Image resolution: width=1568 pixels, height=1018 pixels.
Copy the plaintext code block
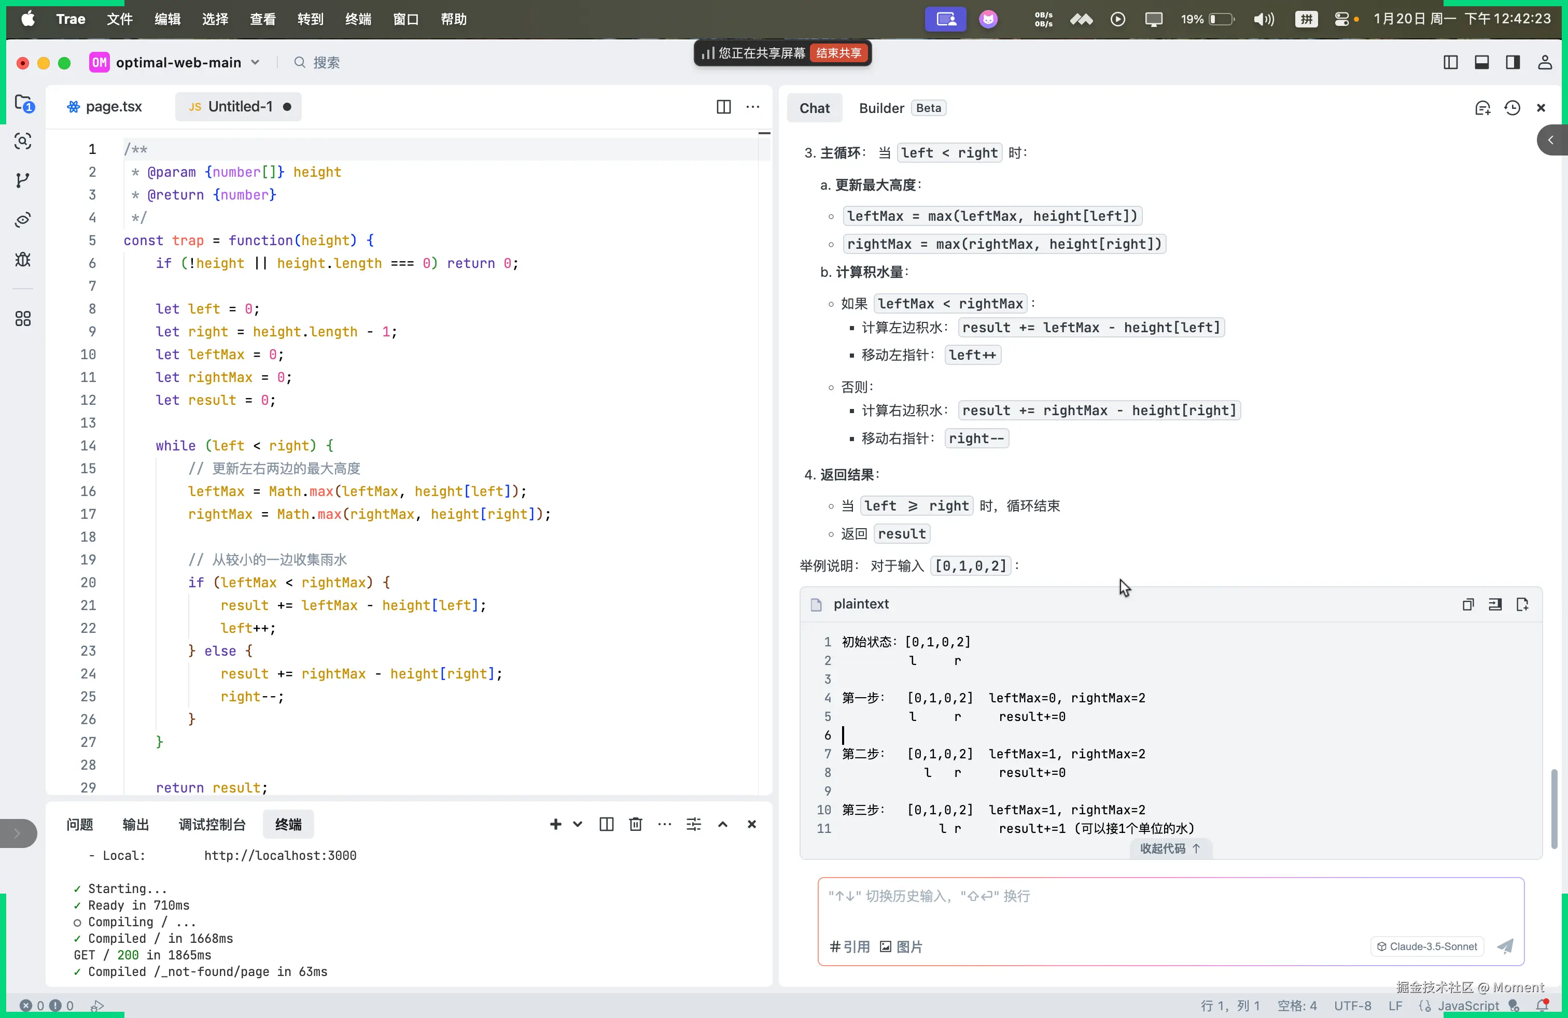(x=1468, y=604)
